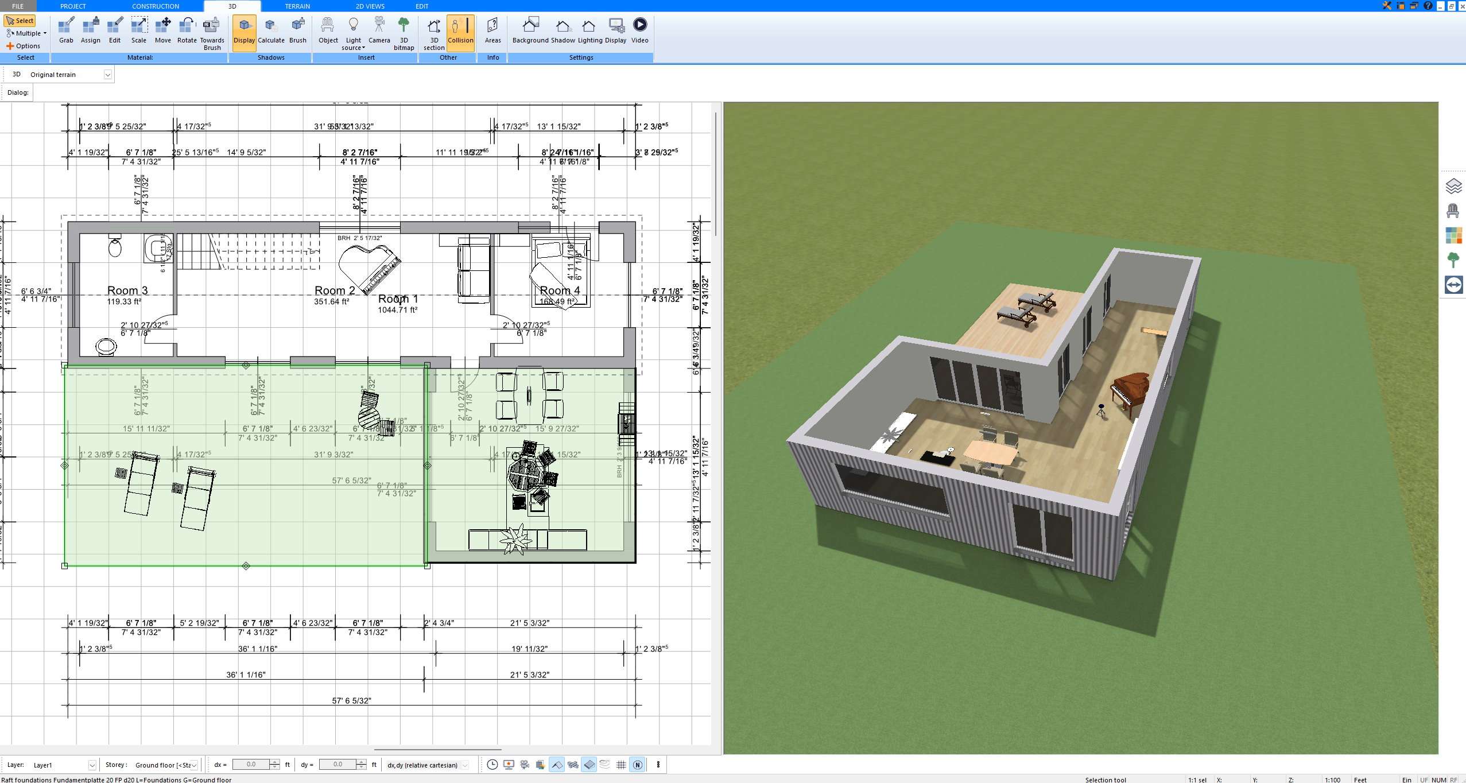Insert a Camera in the scene
This screenshot has width=1466, height=783.
(379, 30)
